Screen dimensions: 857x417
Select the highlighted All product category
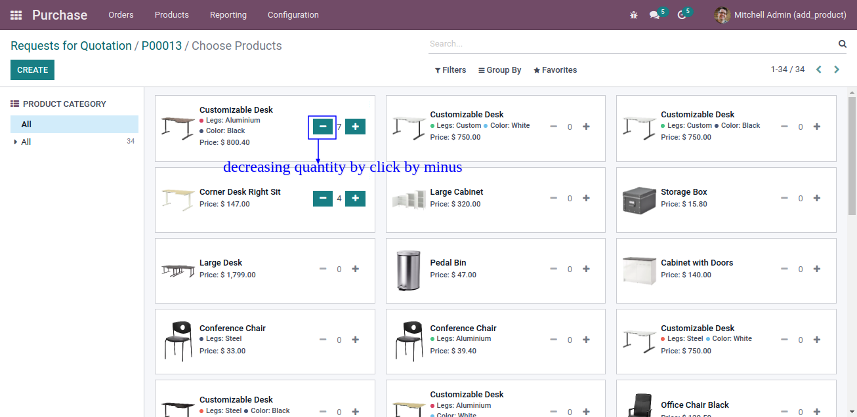[74, 124]
